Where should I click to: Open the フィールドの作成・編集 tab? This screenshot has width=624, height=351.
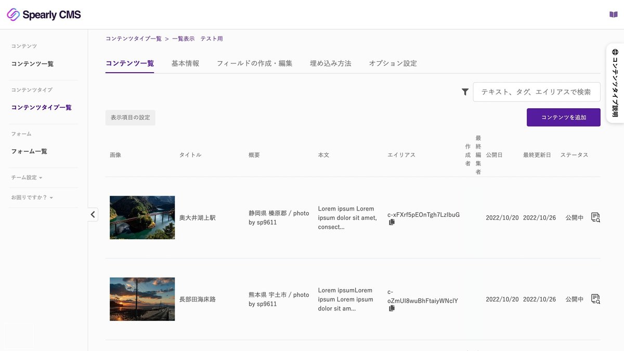click(x=254, y=63)
